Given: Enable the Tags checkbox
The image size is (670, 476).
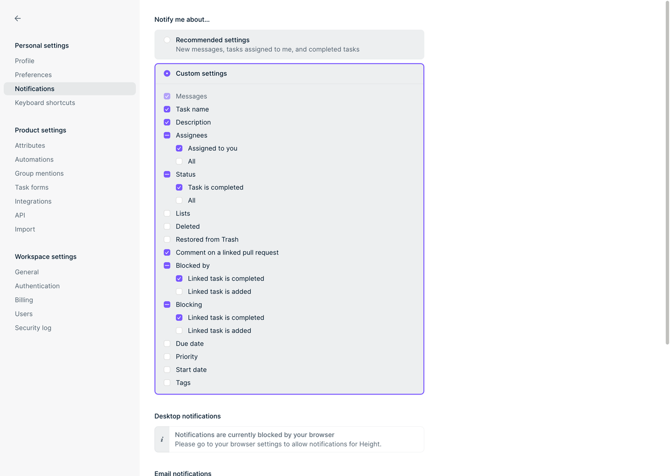Looking at the screenshot, I should click(x=167, y=383).
